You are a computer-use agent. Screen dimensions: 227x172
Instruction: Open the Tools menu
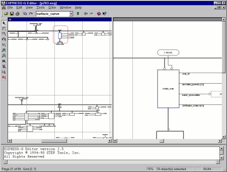(41, 8)
